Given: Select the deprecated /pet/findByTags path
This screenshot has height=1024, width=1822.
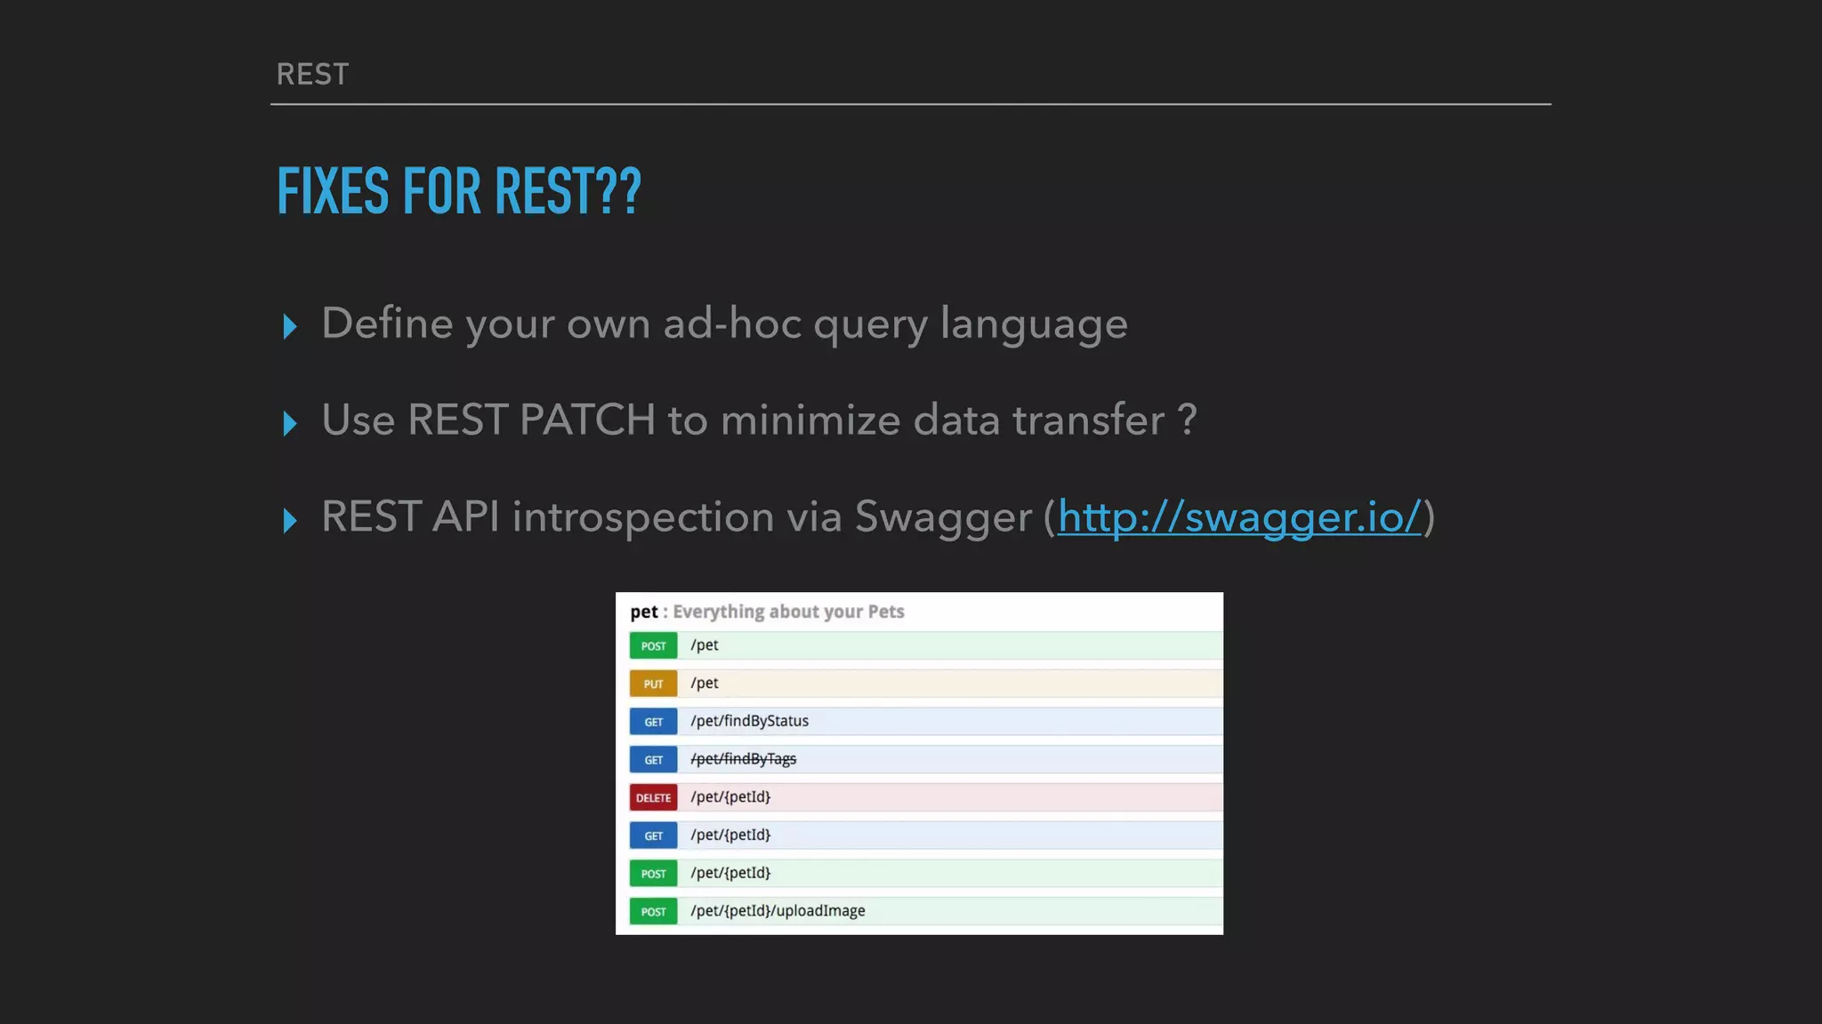Looking at the screenshot, I should click(x=743, y=759).
